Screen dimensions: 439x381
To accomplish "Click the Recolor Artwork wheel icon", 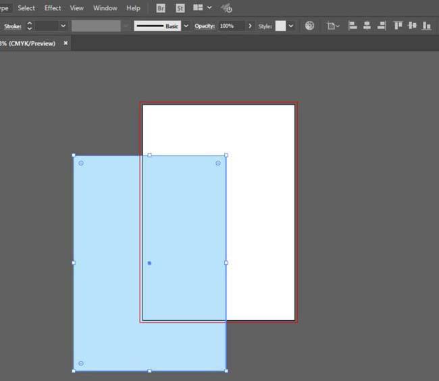I will point(310,26).
